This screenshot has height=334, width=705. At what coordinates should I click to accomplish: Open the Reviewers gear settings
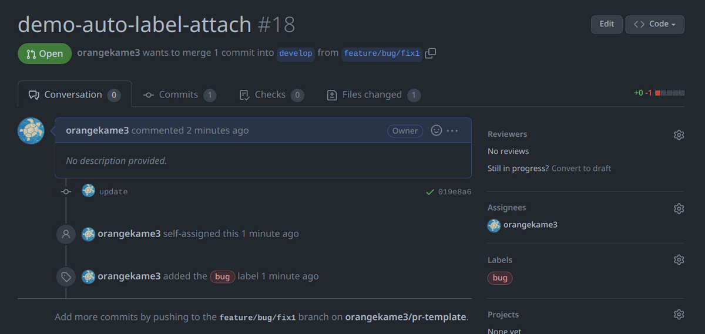click(679, 135)
